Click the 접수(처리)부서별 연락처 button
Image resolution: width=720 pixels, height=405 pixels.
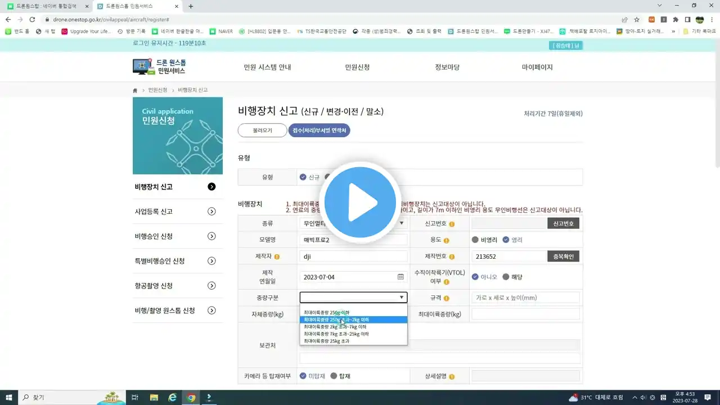tap(319, 130)
